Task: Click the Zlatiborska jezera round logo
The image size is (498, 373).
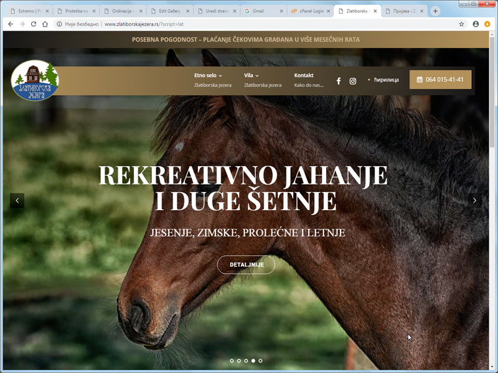Action: tap(35, 81)
